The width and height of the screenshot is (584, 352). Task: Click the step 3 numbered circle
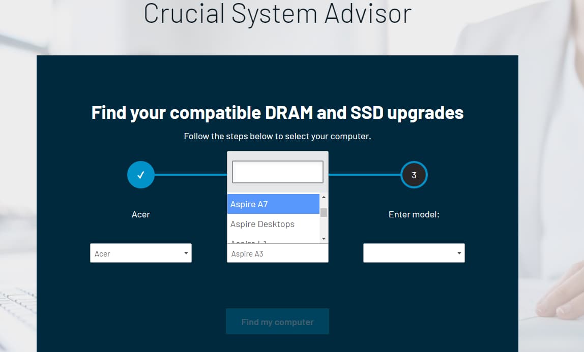(x=414, y=175)
